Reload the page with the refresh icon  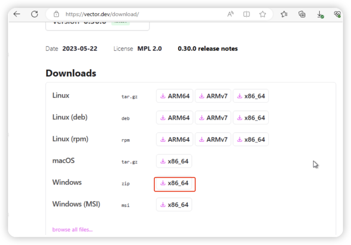click(x=34, y=14)
